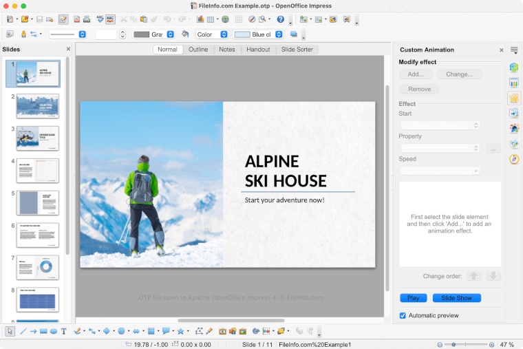Open the area fill style Color dropdown
Screen dimensions: 523x349
coord(212,34)
